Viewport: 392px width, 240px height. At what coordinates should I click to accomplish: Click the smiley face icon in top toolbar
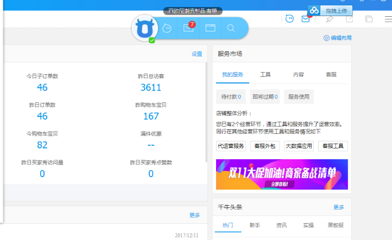pos(290,19)
